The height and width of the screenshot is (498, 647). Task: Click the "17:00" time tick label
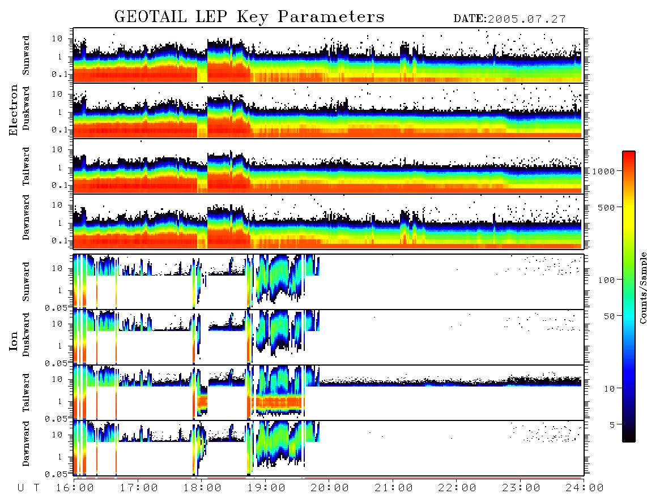[139, 488]
